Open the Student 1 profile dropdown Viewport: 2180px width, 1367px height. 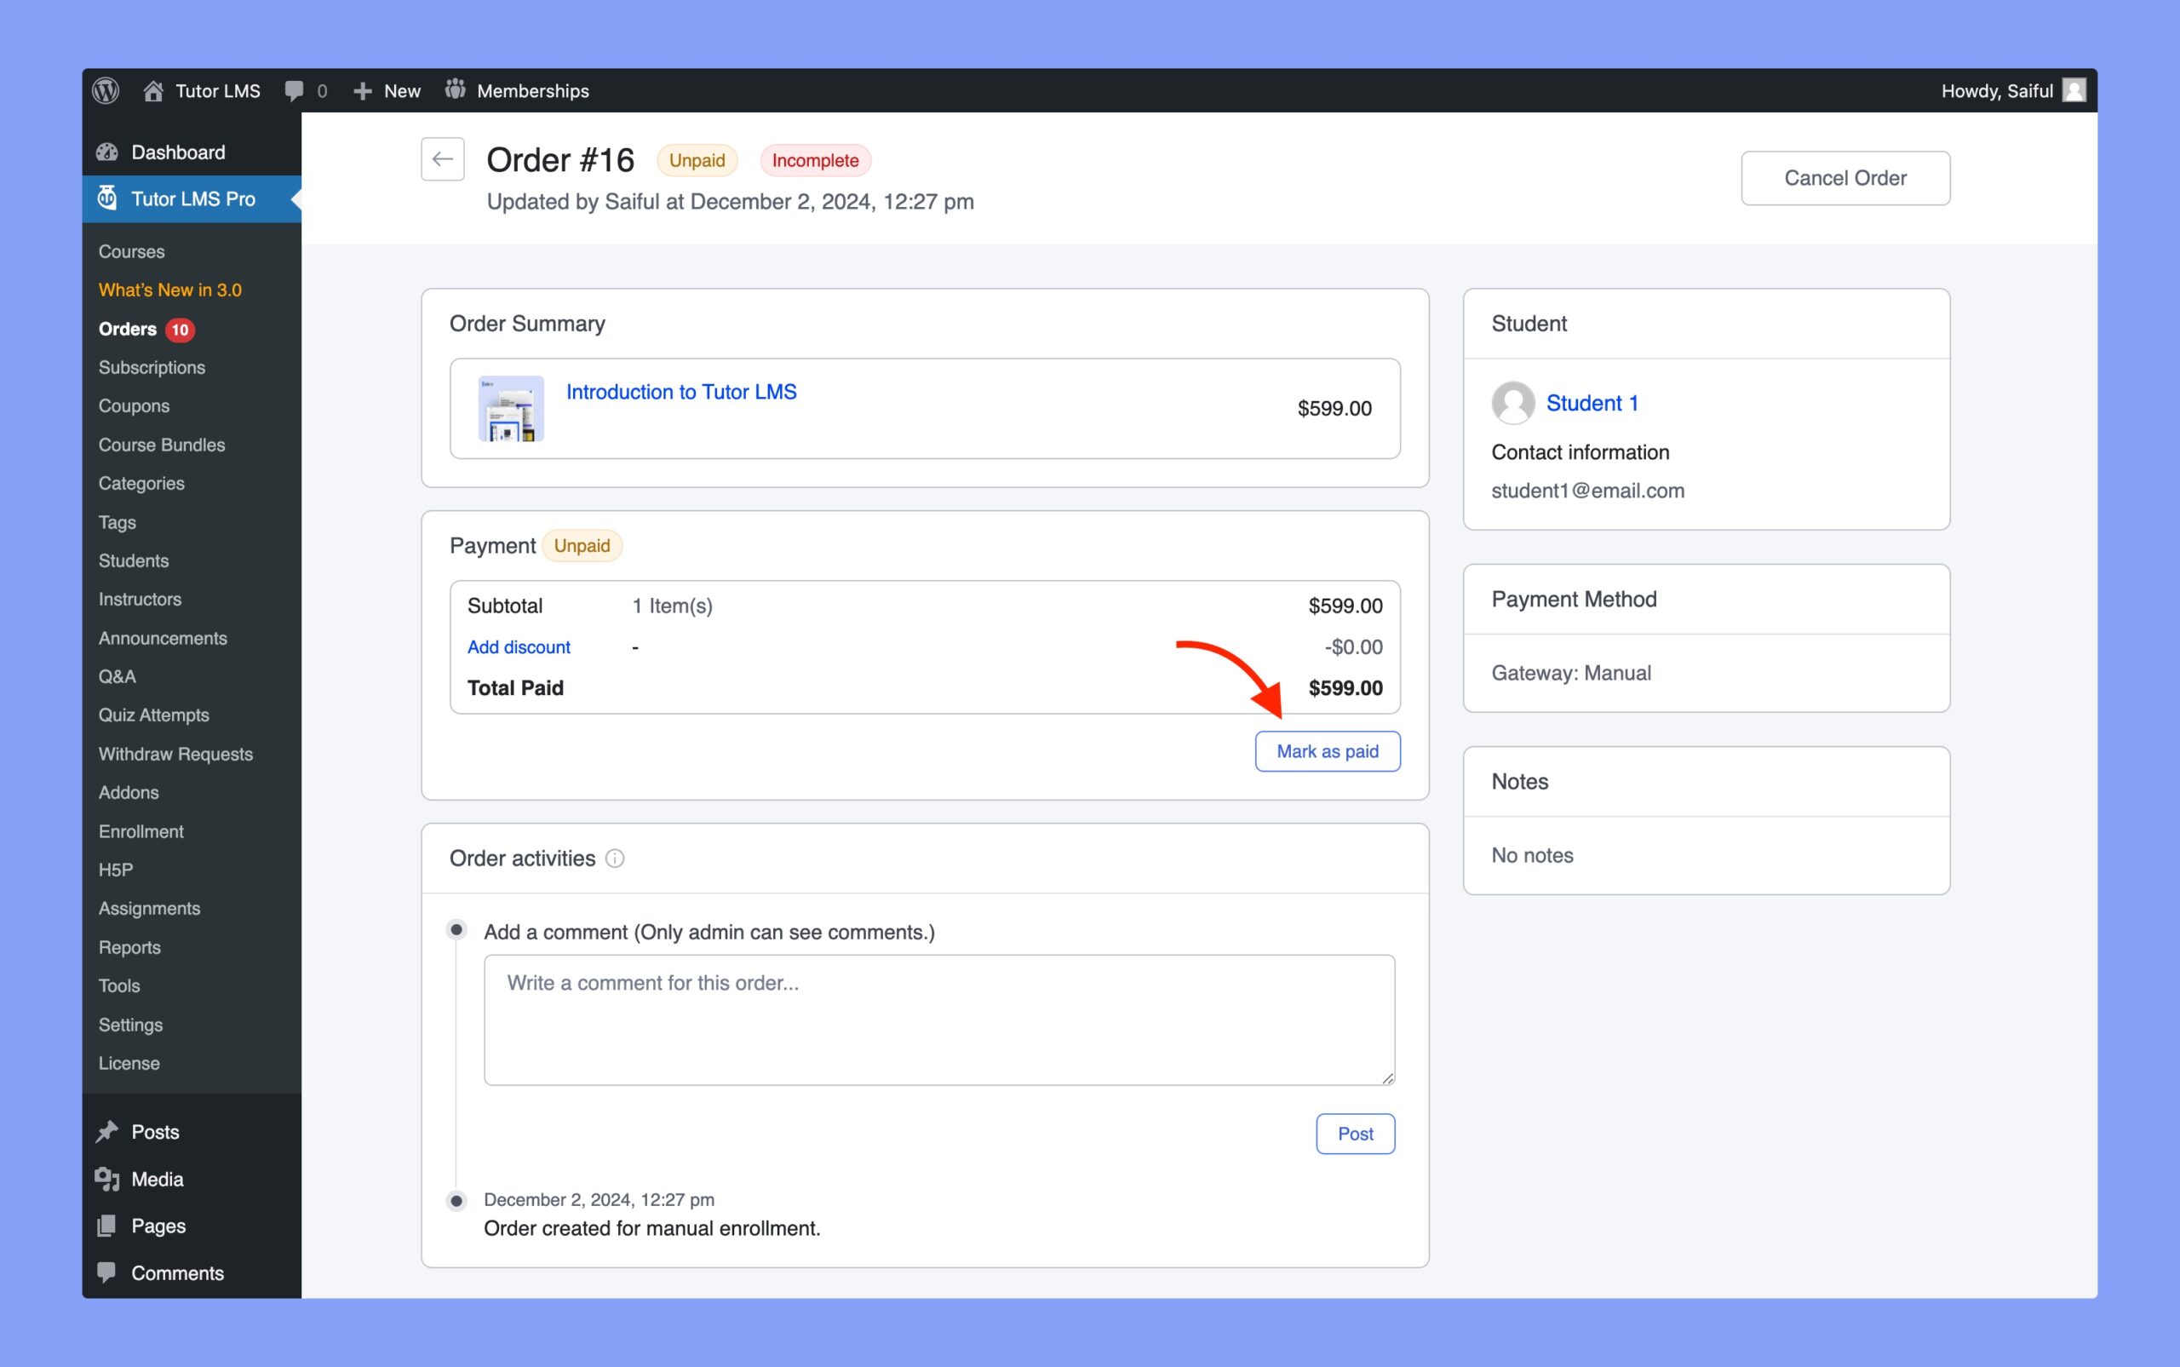(x=1592, y=402)
